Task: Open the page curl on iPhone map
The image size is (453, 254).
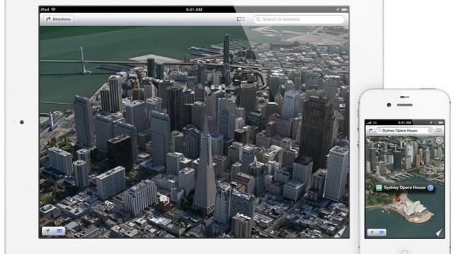Action: (439, 232)
